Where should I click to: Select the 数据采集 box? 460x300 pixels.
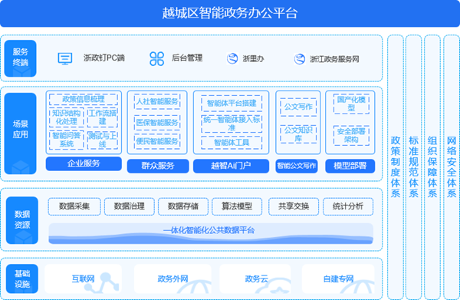(74, 206)
